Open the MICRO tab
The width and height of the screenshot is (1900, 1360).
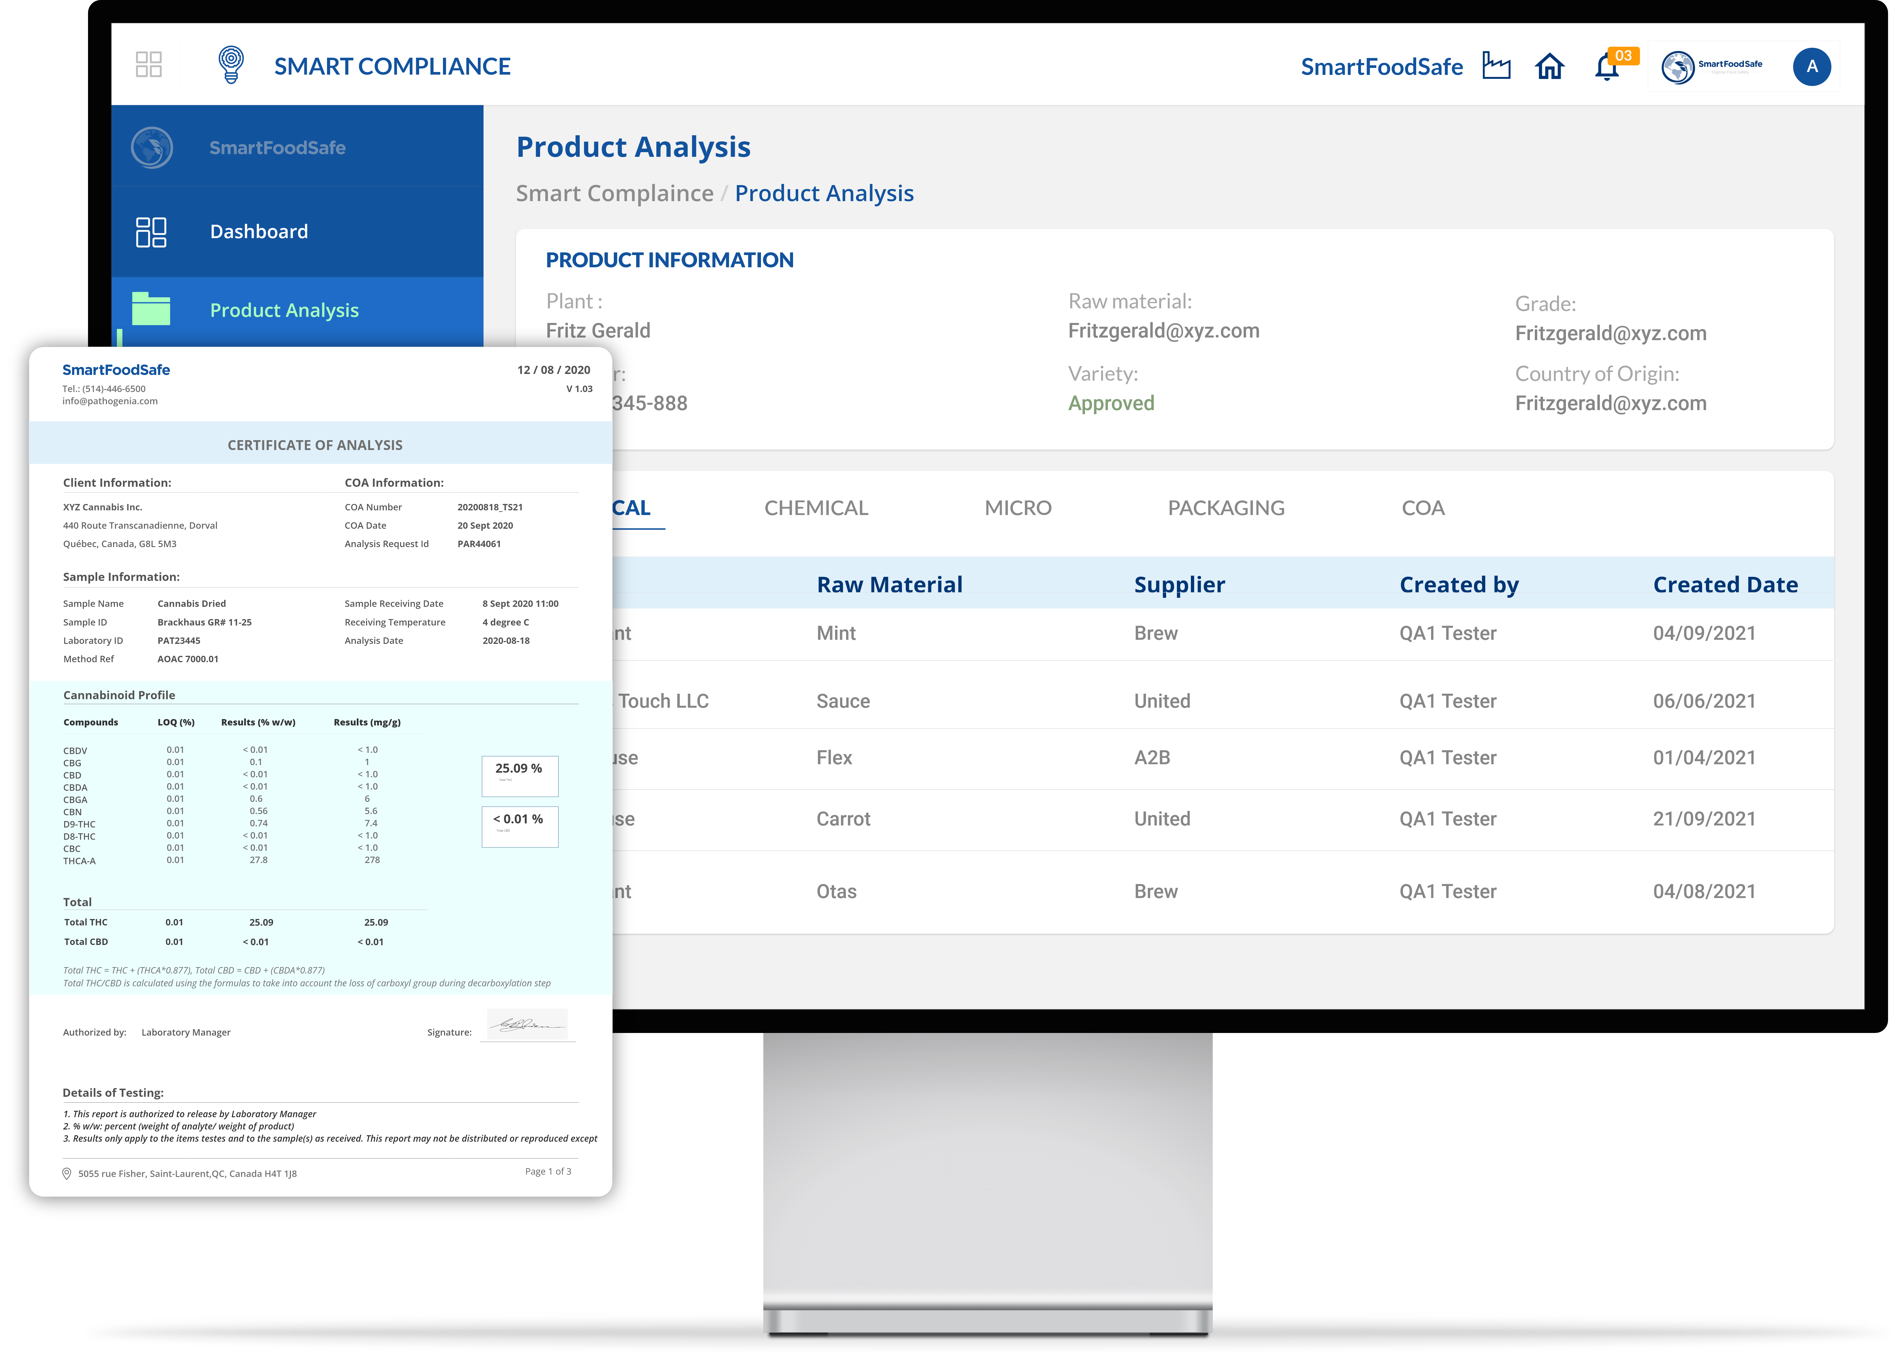(1018, 507)
